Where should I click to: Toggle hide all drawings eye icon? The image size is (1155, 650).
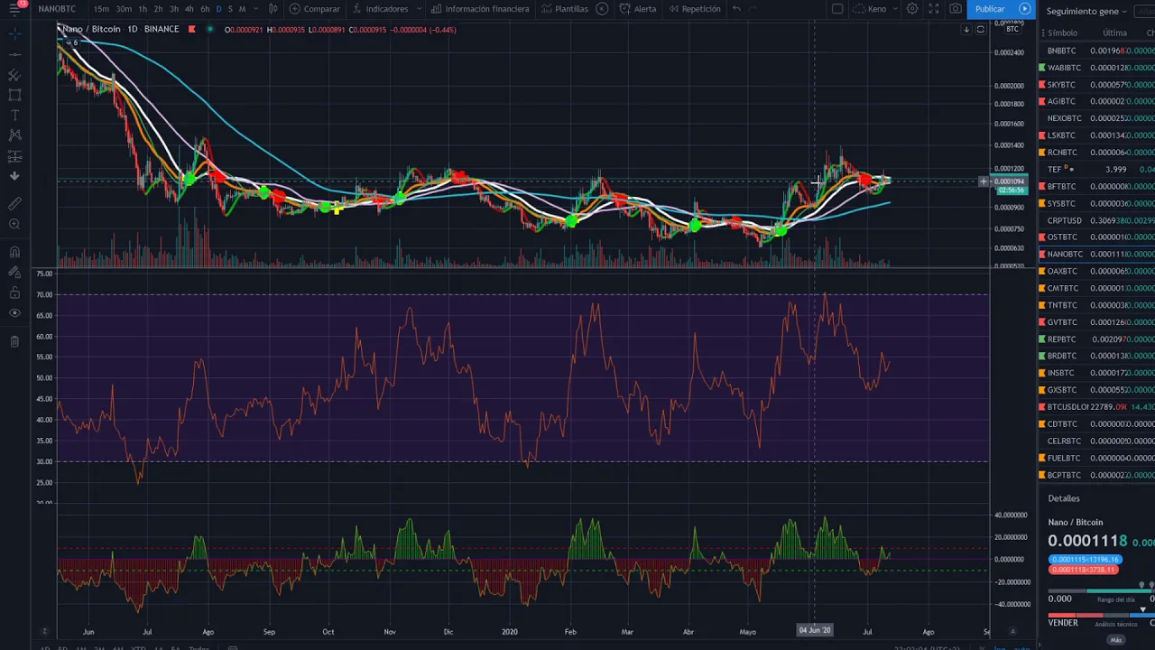click(14, 313)
